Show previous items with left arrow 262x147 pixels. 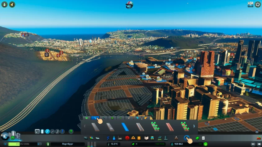[84, 126]
